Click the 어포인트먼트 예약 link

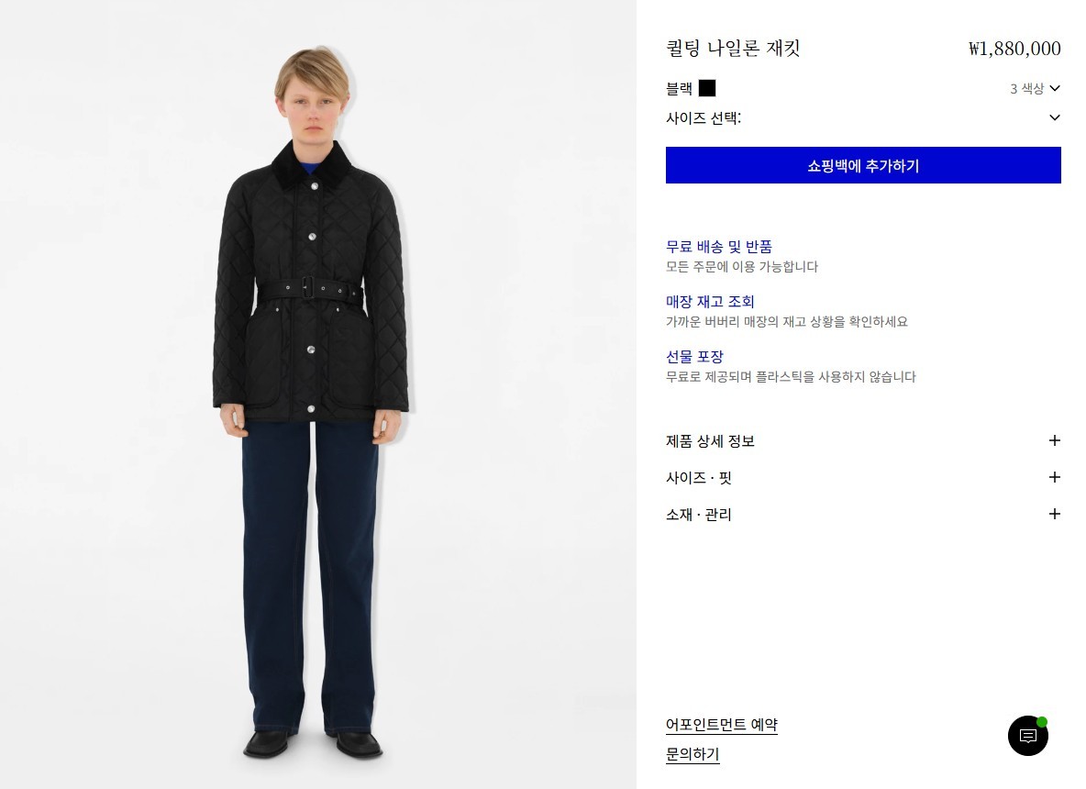(x=722, y=725)
